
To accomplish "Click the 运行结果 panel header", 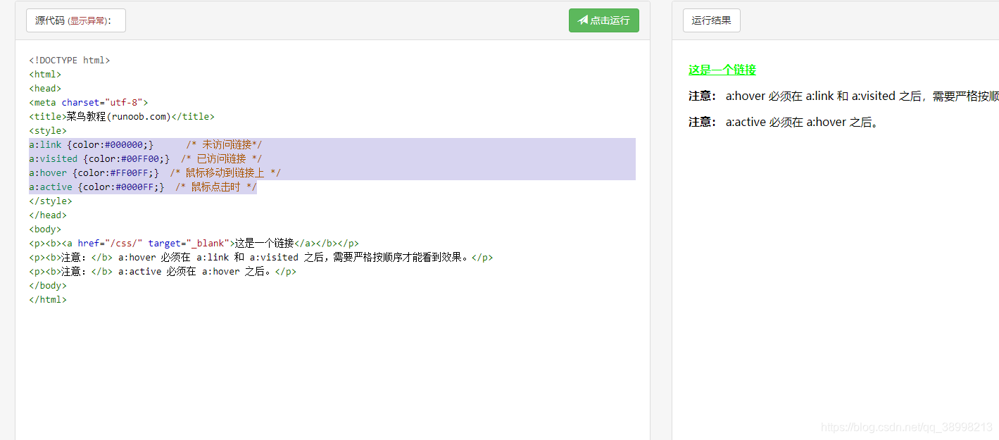I will (x=711, y=20).
